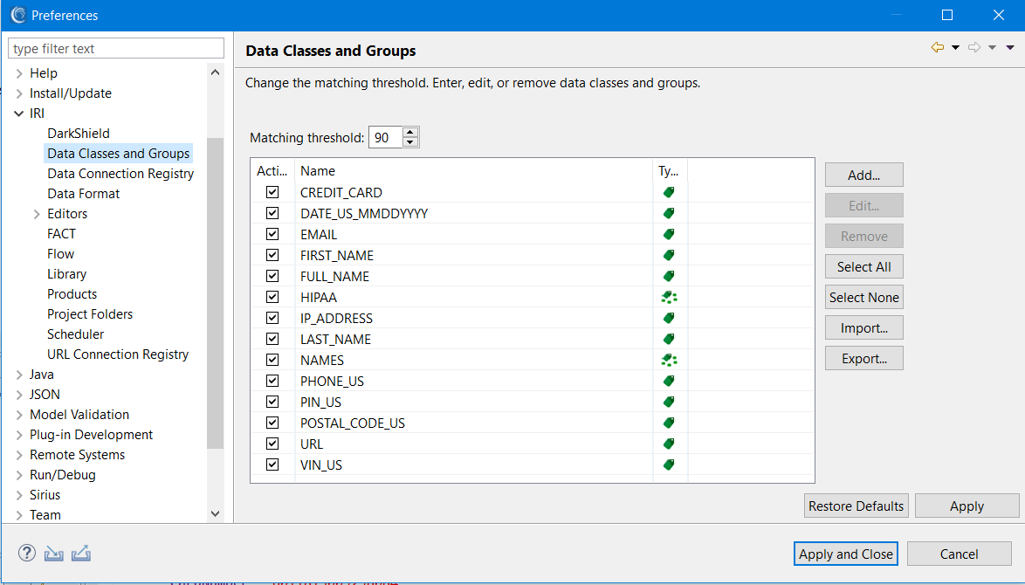Open the Back history dropdown arrow
Image resolution: width=1025 pixels, height=585 pixels.
[x=955, y=47]
